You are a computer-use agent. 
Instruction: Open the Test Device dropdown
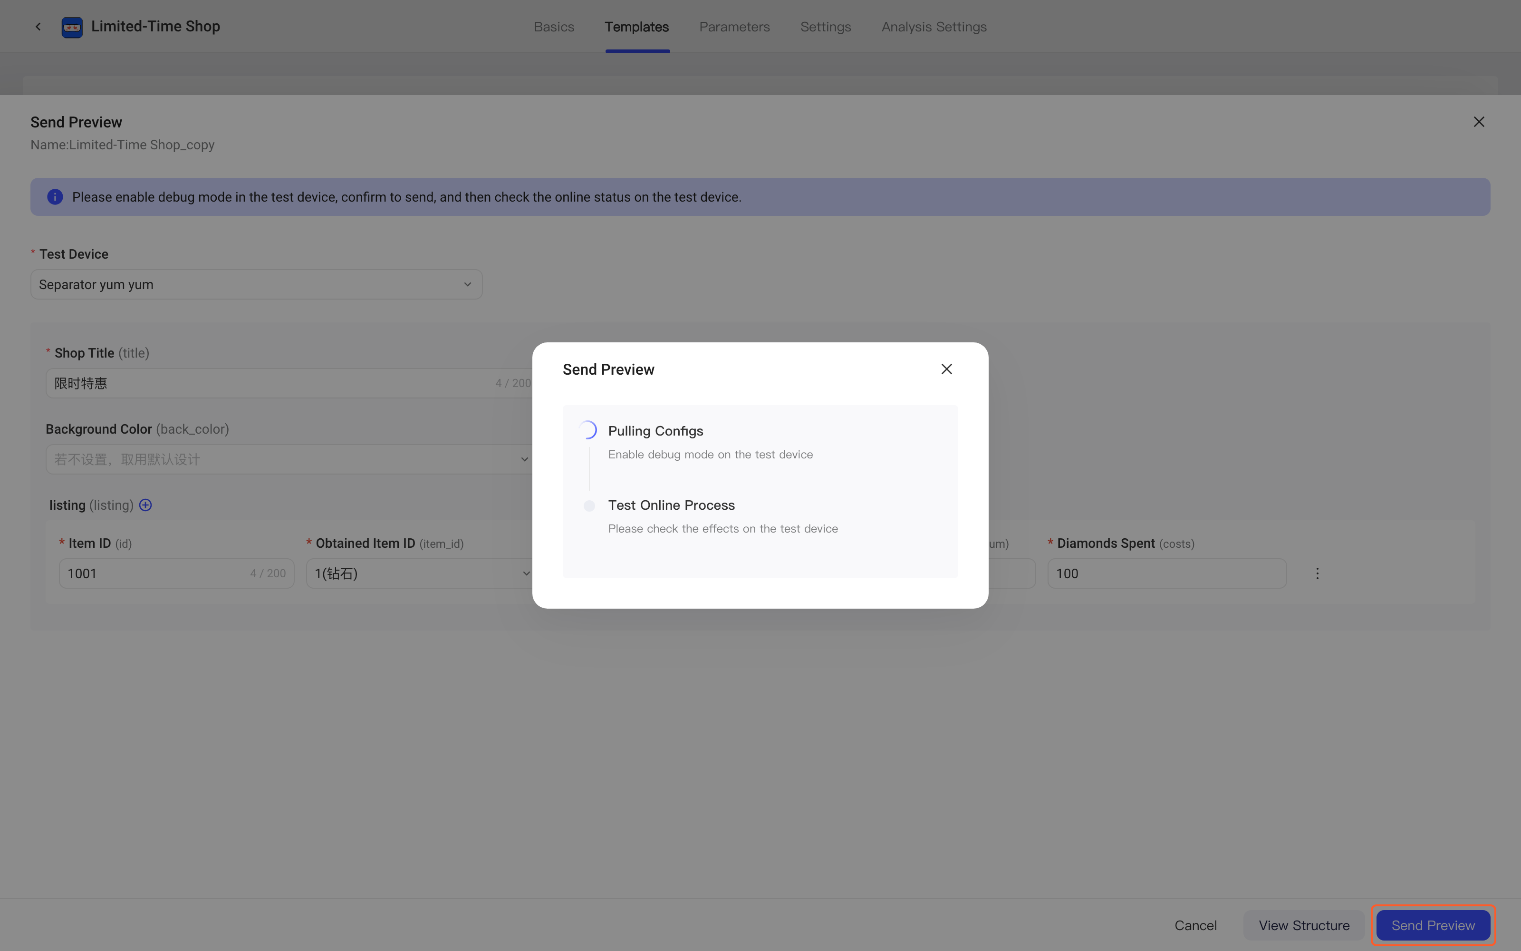click(x=257, y=284)
